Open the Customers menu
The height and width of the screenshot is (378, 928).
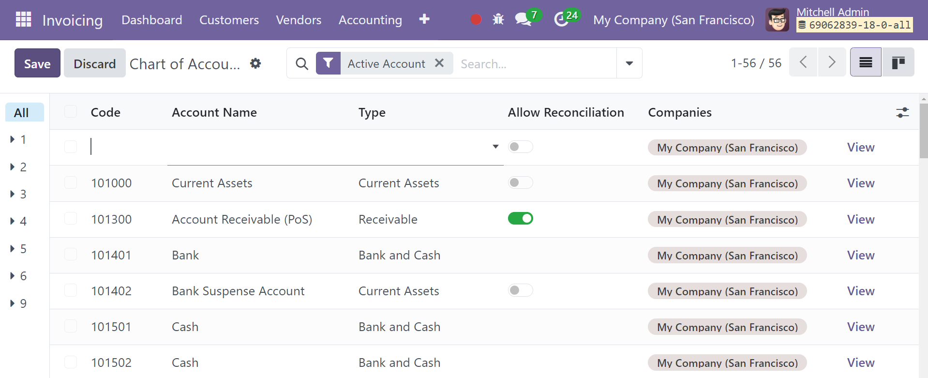[x=229, y=20]
